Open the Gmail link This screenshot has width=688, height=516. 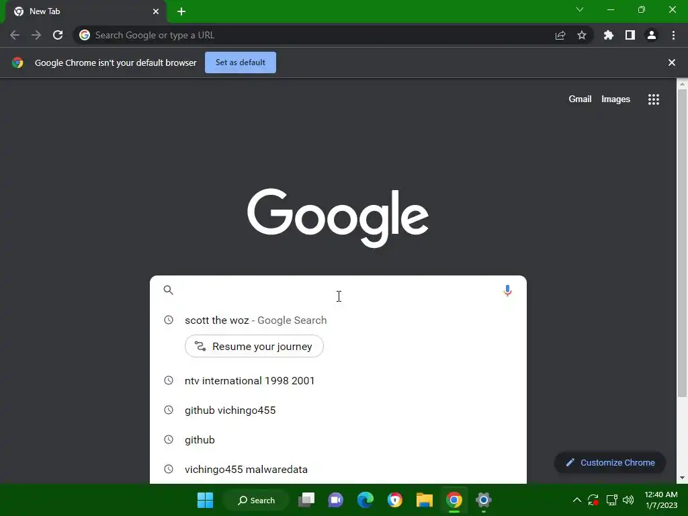[x=580, y=99]
